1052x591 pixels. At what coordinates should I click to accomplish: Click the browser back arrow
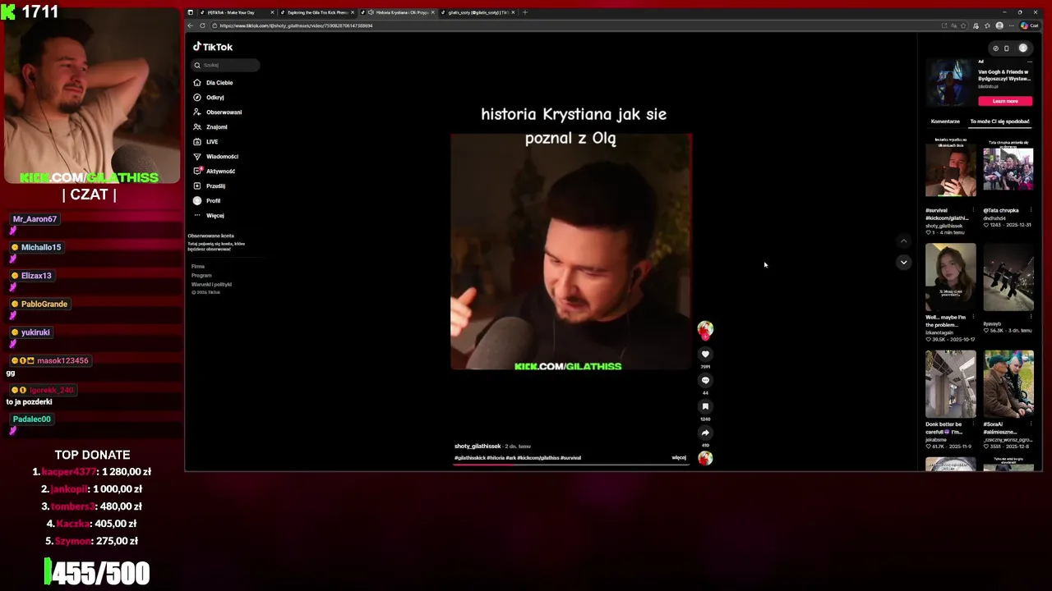pyautogui.click(x=191, y=25)
